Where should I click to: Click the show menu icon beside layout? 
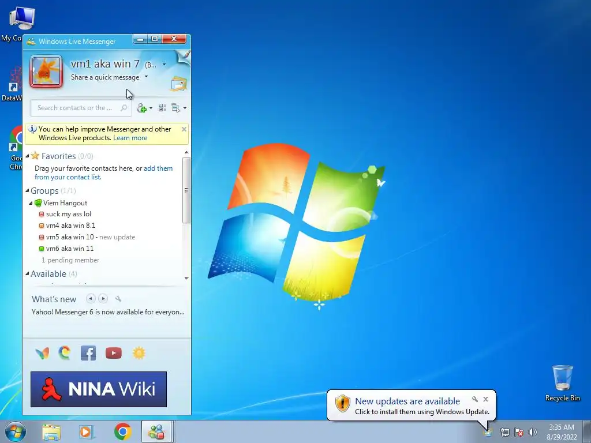(x=175, y=108)
